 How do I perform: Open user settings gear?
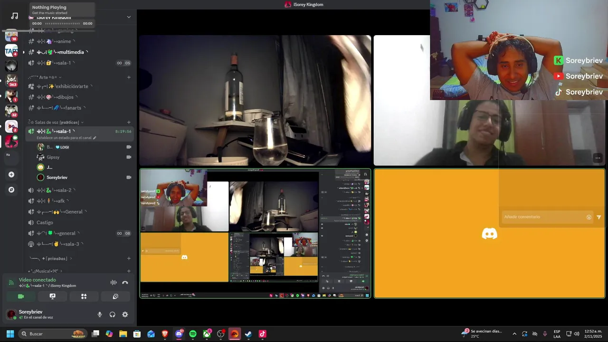(x=125, y=314)
